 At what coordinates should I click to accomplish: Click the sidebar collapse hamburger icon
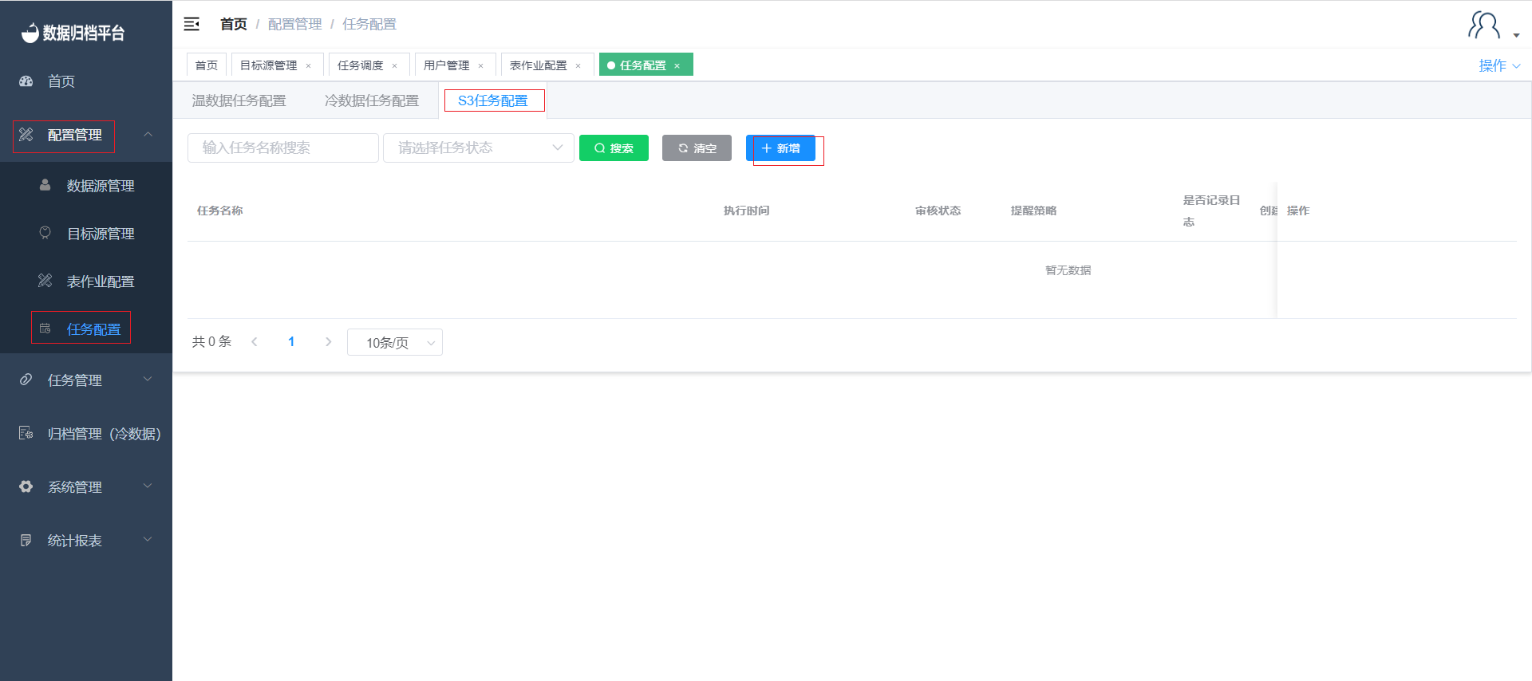pos(191,24)
